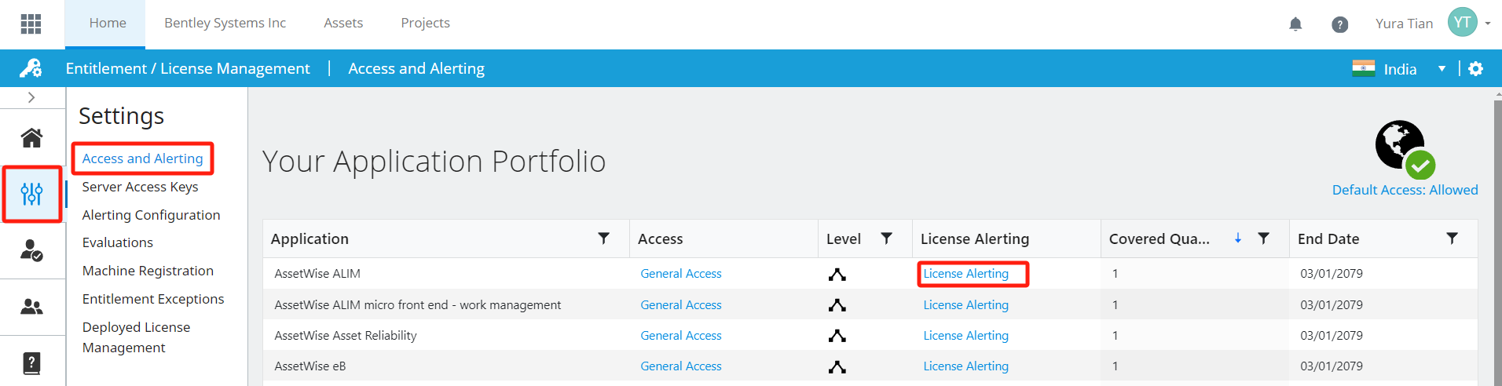Open the notifications bell
This screenshot has width=1502, height=386.
[1295, 24]
